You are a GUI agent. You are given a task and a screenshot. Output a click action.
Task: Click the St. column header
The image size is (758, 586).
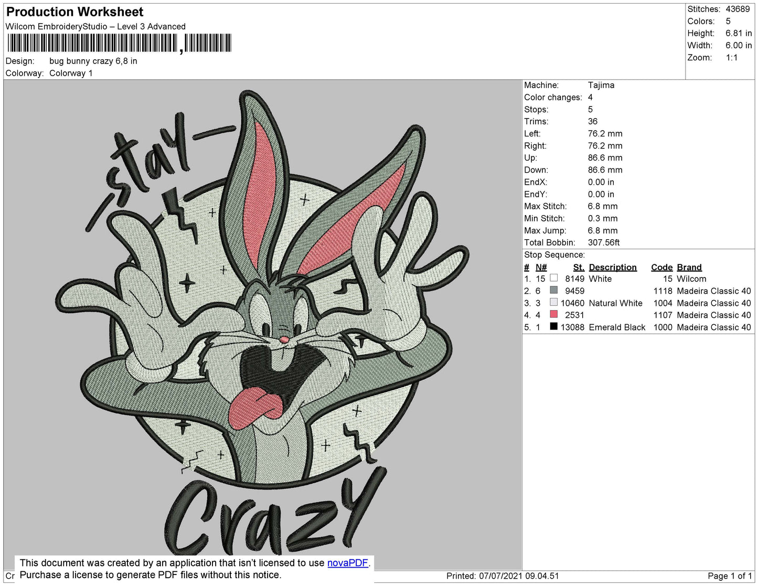coord(578,267)
